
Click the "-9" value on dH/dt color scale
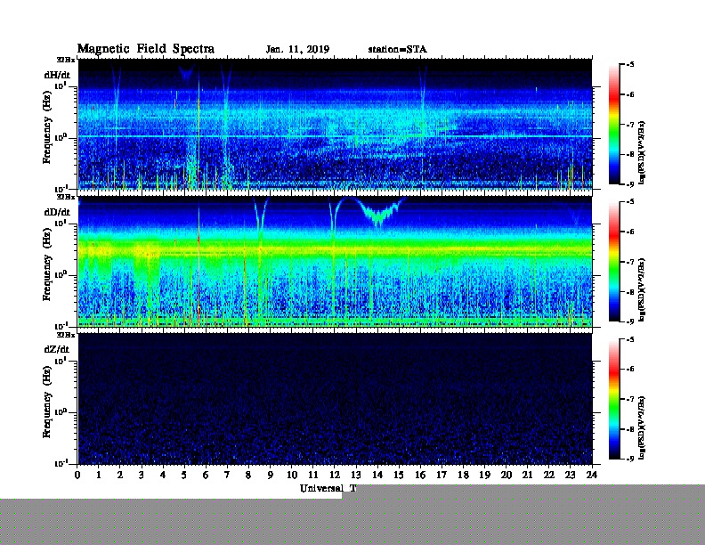click(x=630, y=184)
